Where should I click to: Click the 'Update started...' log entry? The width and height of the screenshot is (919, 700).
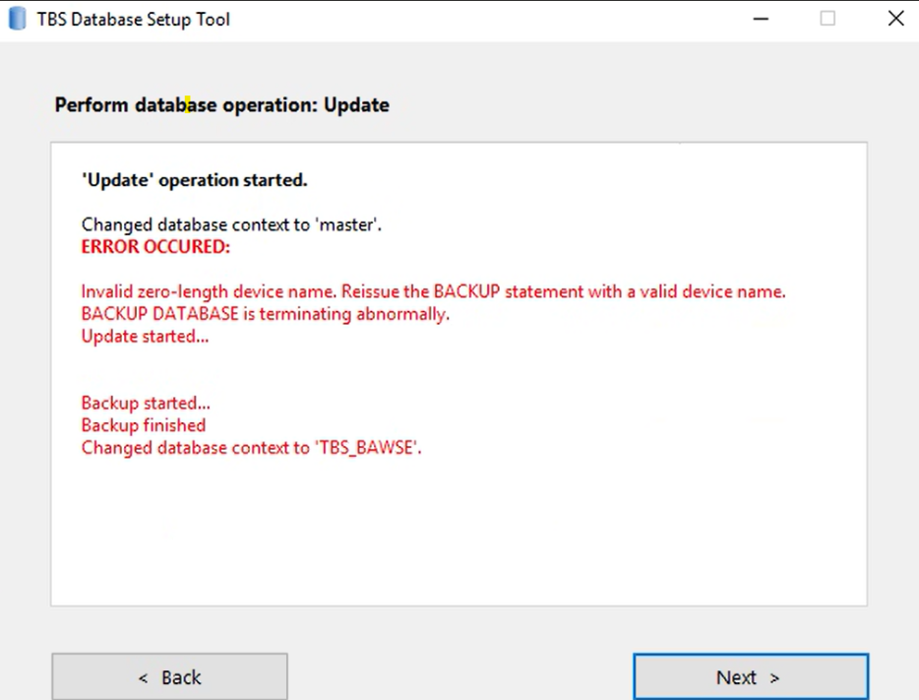pyautogui.click(x=145, y=337)
